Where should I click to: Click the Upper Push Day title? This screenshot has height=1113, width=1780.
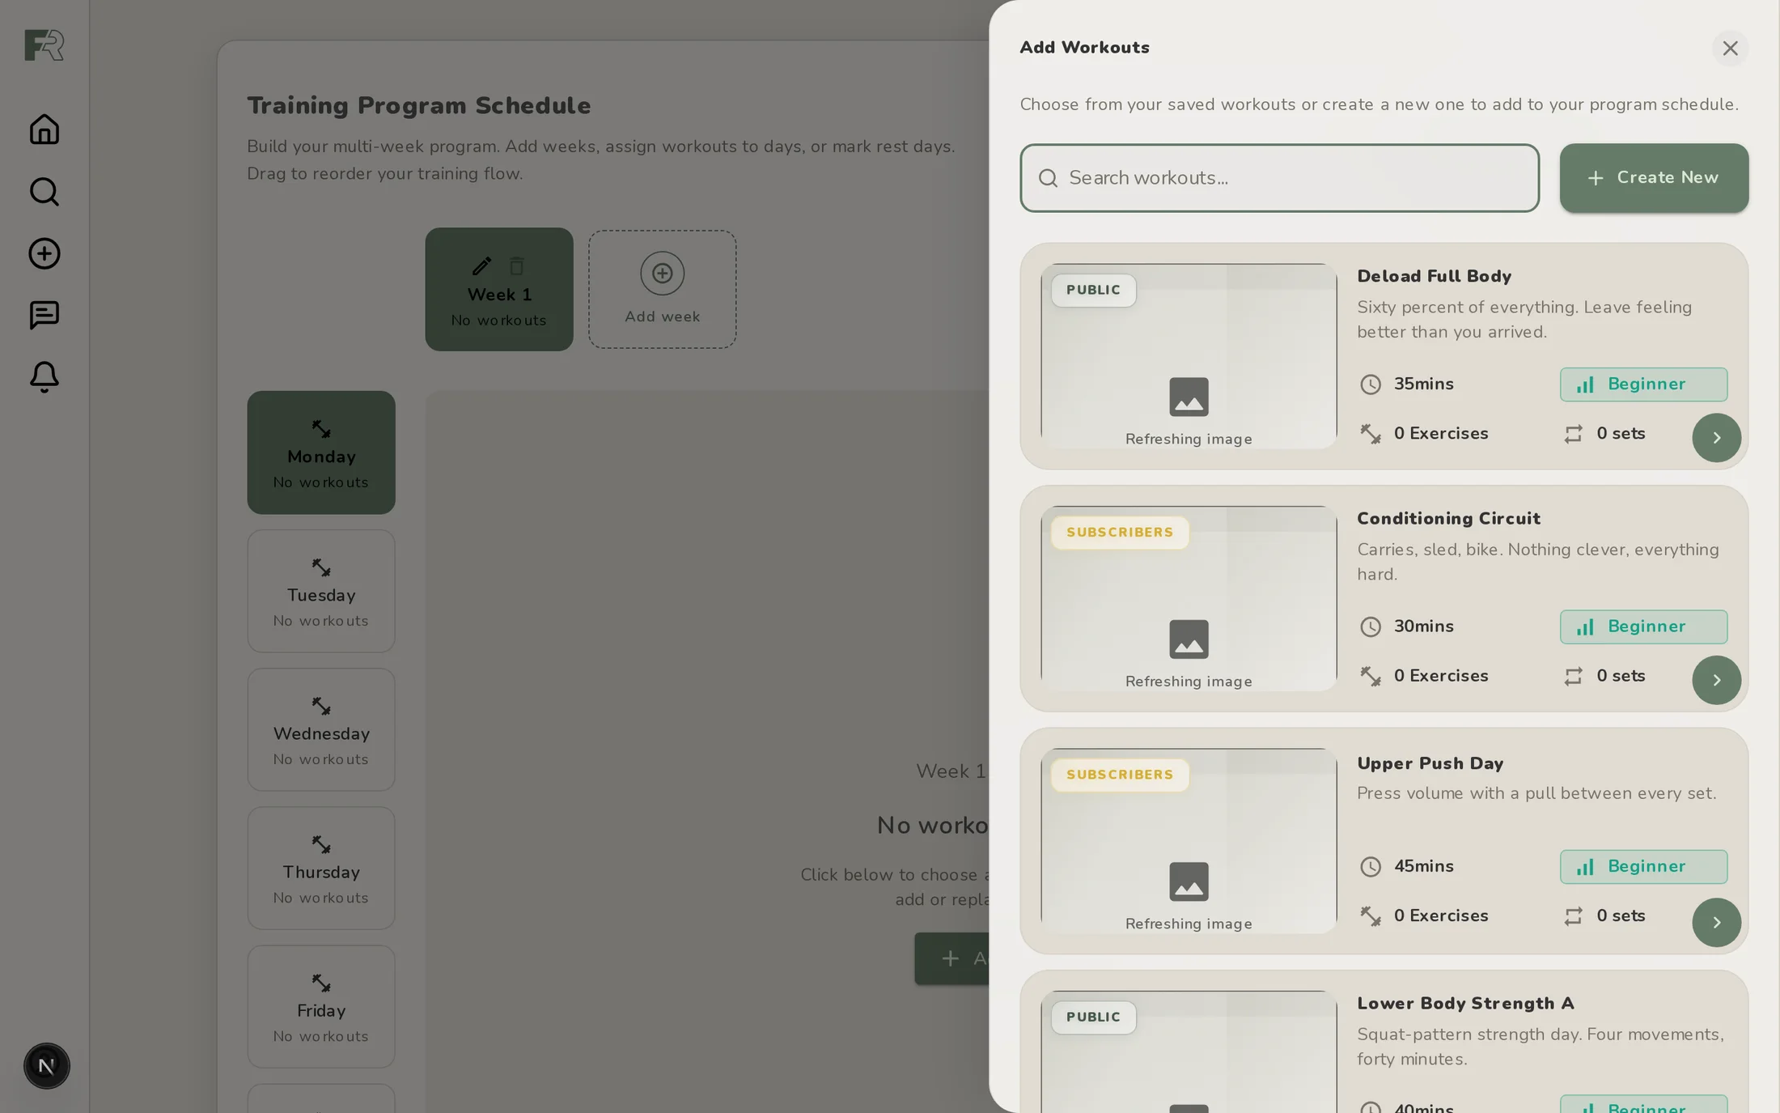(1430, 763)
